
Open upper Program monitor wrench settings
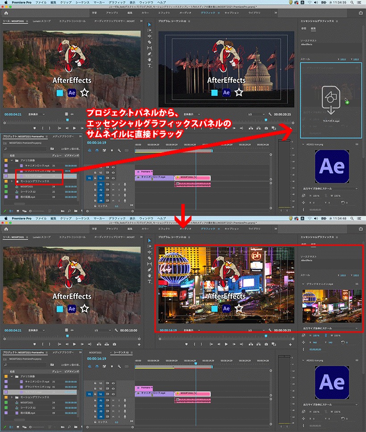(270, 114)
